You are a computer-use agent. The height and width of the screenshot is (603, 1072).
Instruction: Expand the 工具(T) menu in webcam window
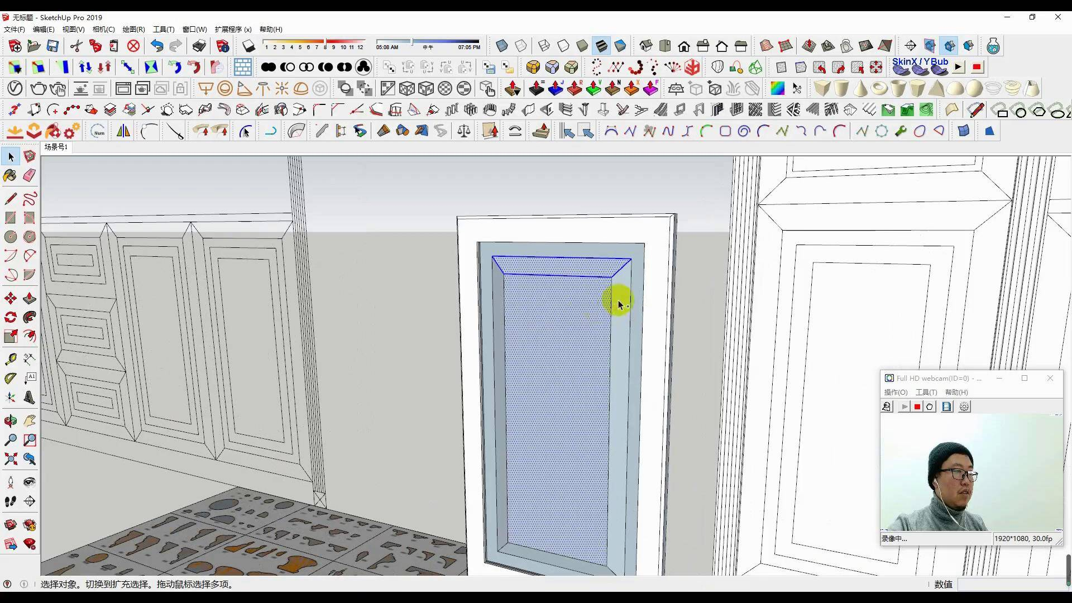[x=926, y=393]
